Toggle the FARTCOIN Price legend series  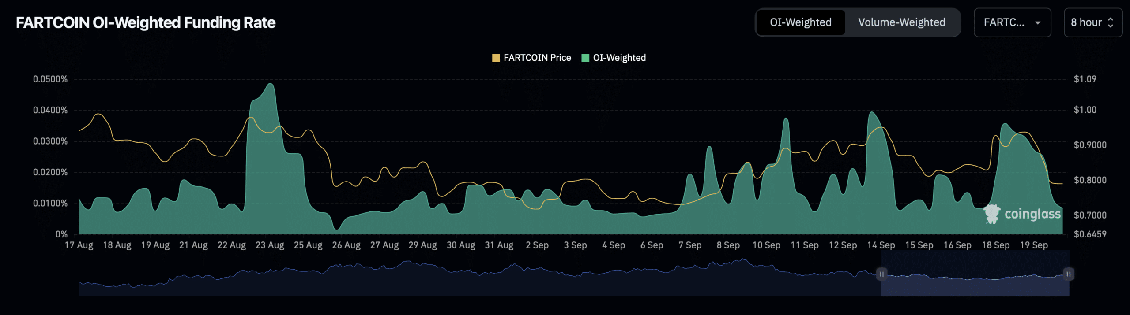coord(531,58)
